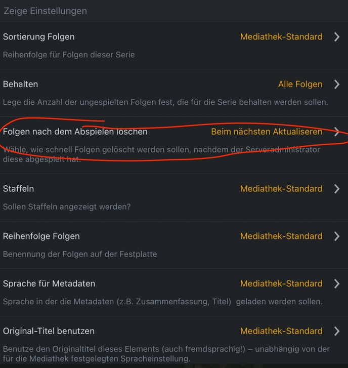Click the 'Sprache für Metadaten' label
Image resolution: width=348 pixels, height=368 pixels.
pos(49,283)
